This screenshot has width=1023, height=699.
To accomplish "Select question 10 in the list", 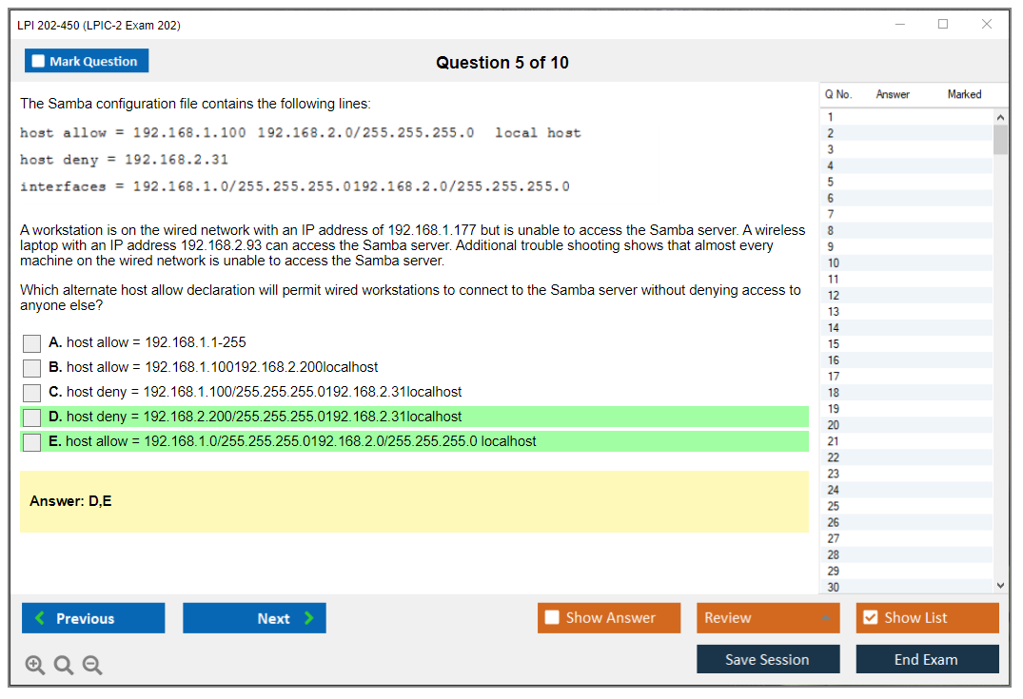I will 834,263.
